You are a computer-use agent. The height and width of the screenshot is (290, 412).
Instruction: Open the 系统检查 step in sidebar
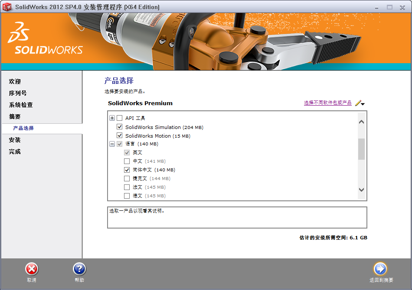21,105
